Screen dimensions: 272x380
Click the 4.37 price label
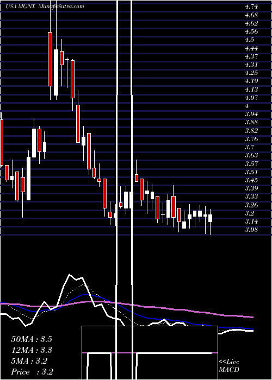pos(251,56)
